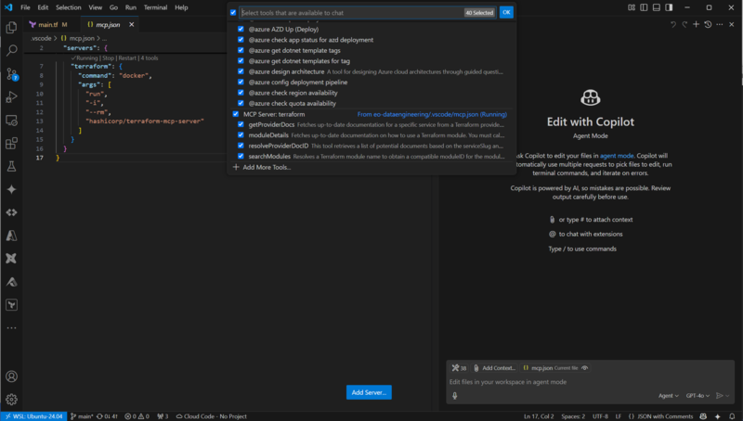Open the Agent mode dropdown
This screenshot has width=743, height=421.
668,395
